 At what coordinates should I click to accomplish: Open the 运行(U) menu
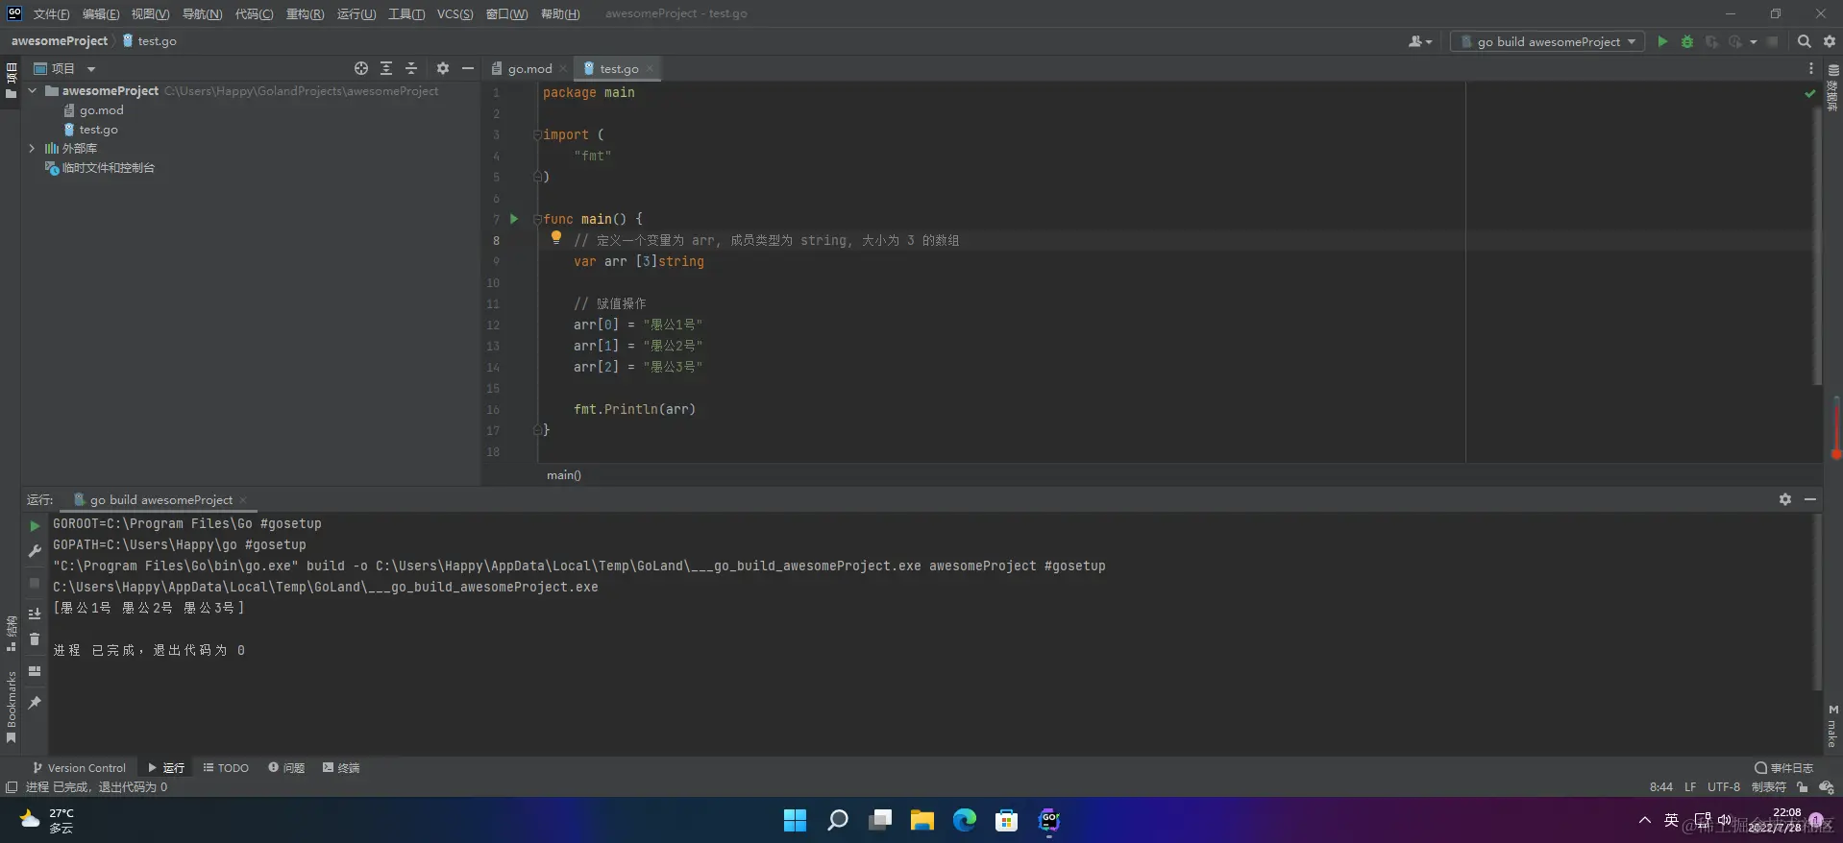point(356,13)
